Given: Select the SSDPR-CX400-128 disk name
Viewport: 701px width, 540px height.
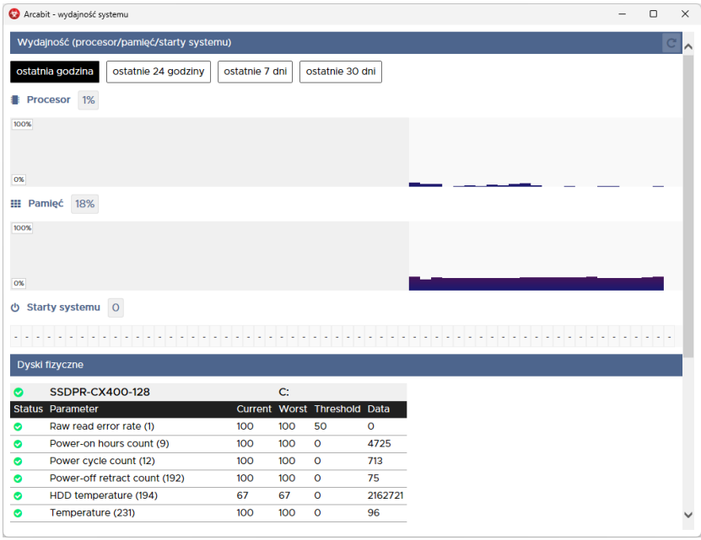Looking at the screenshot, I should (100, 393).
